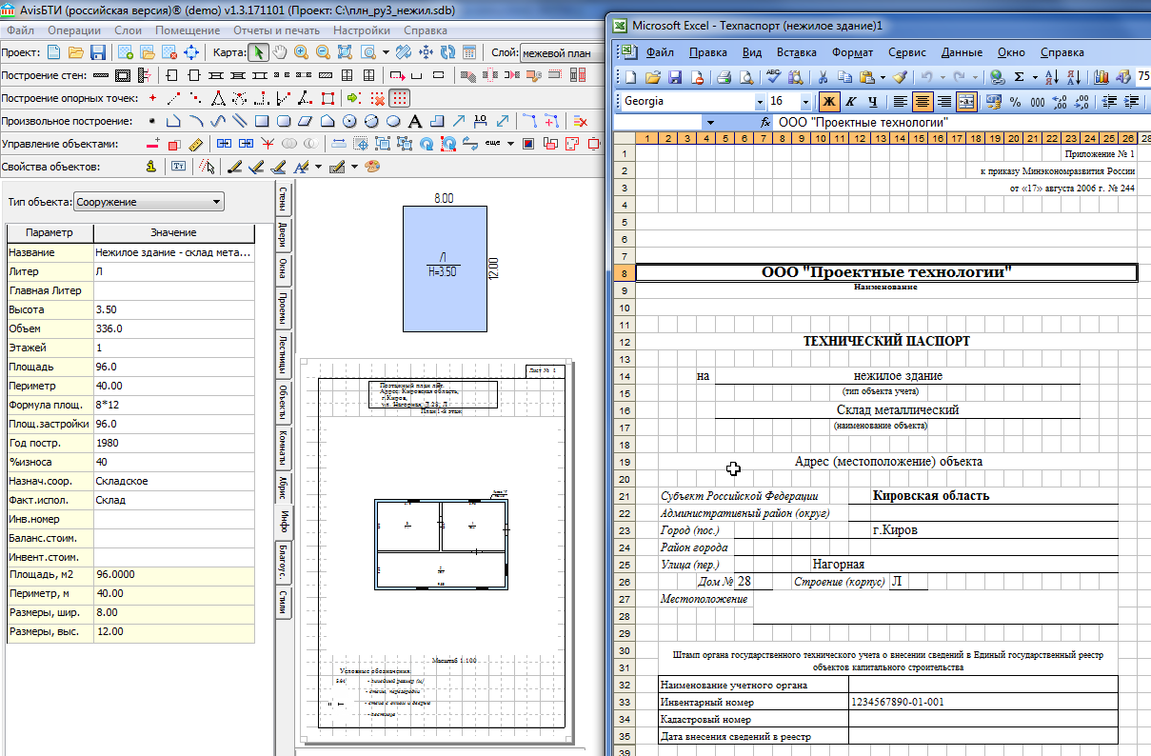Viewport: 1151px width, 756px height.
Task: Click Назнач.соор. value Складское
Action: (x=174, y=481)
